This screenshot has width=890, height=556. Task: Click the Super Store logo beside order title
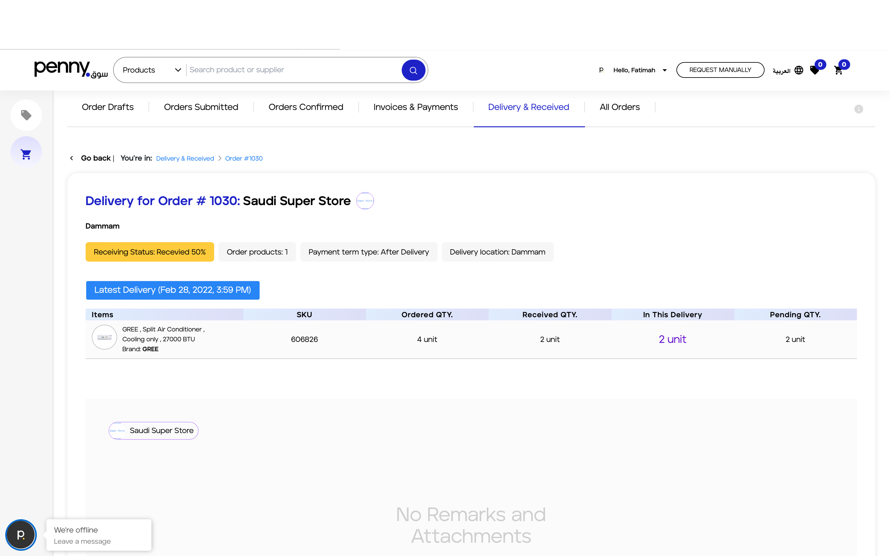(365, 201)
